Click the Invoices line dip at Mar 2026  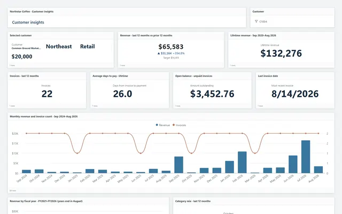click(255, 153)
